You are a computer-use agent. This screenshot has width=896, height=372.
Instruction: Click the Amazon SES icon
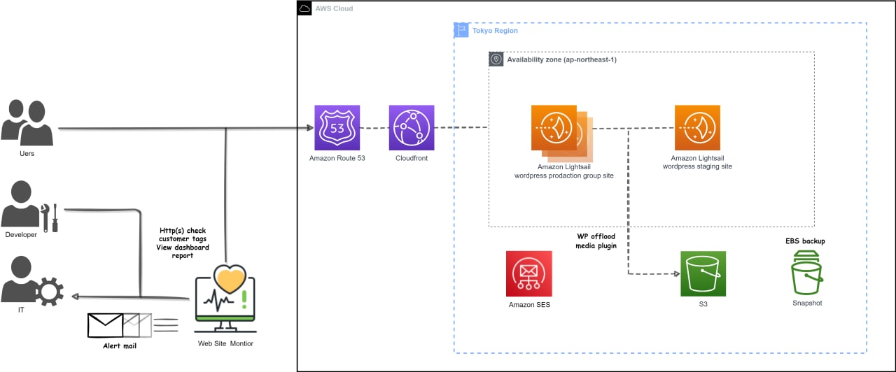(529, 274)
